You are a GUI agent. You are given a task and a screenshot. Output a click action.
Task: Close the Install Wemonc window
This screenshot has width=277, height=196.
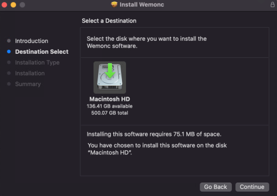(5, 5)
